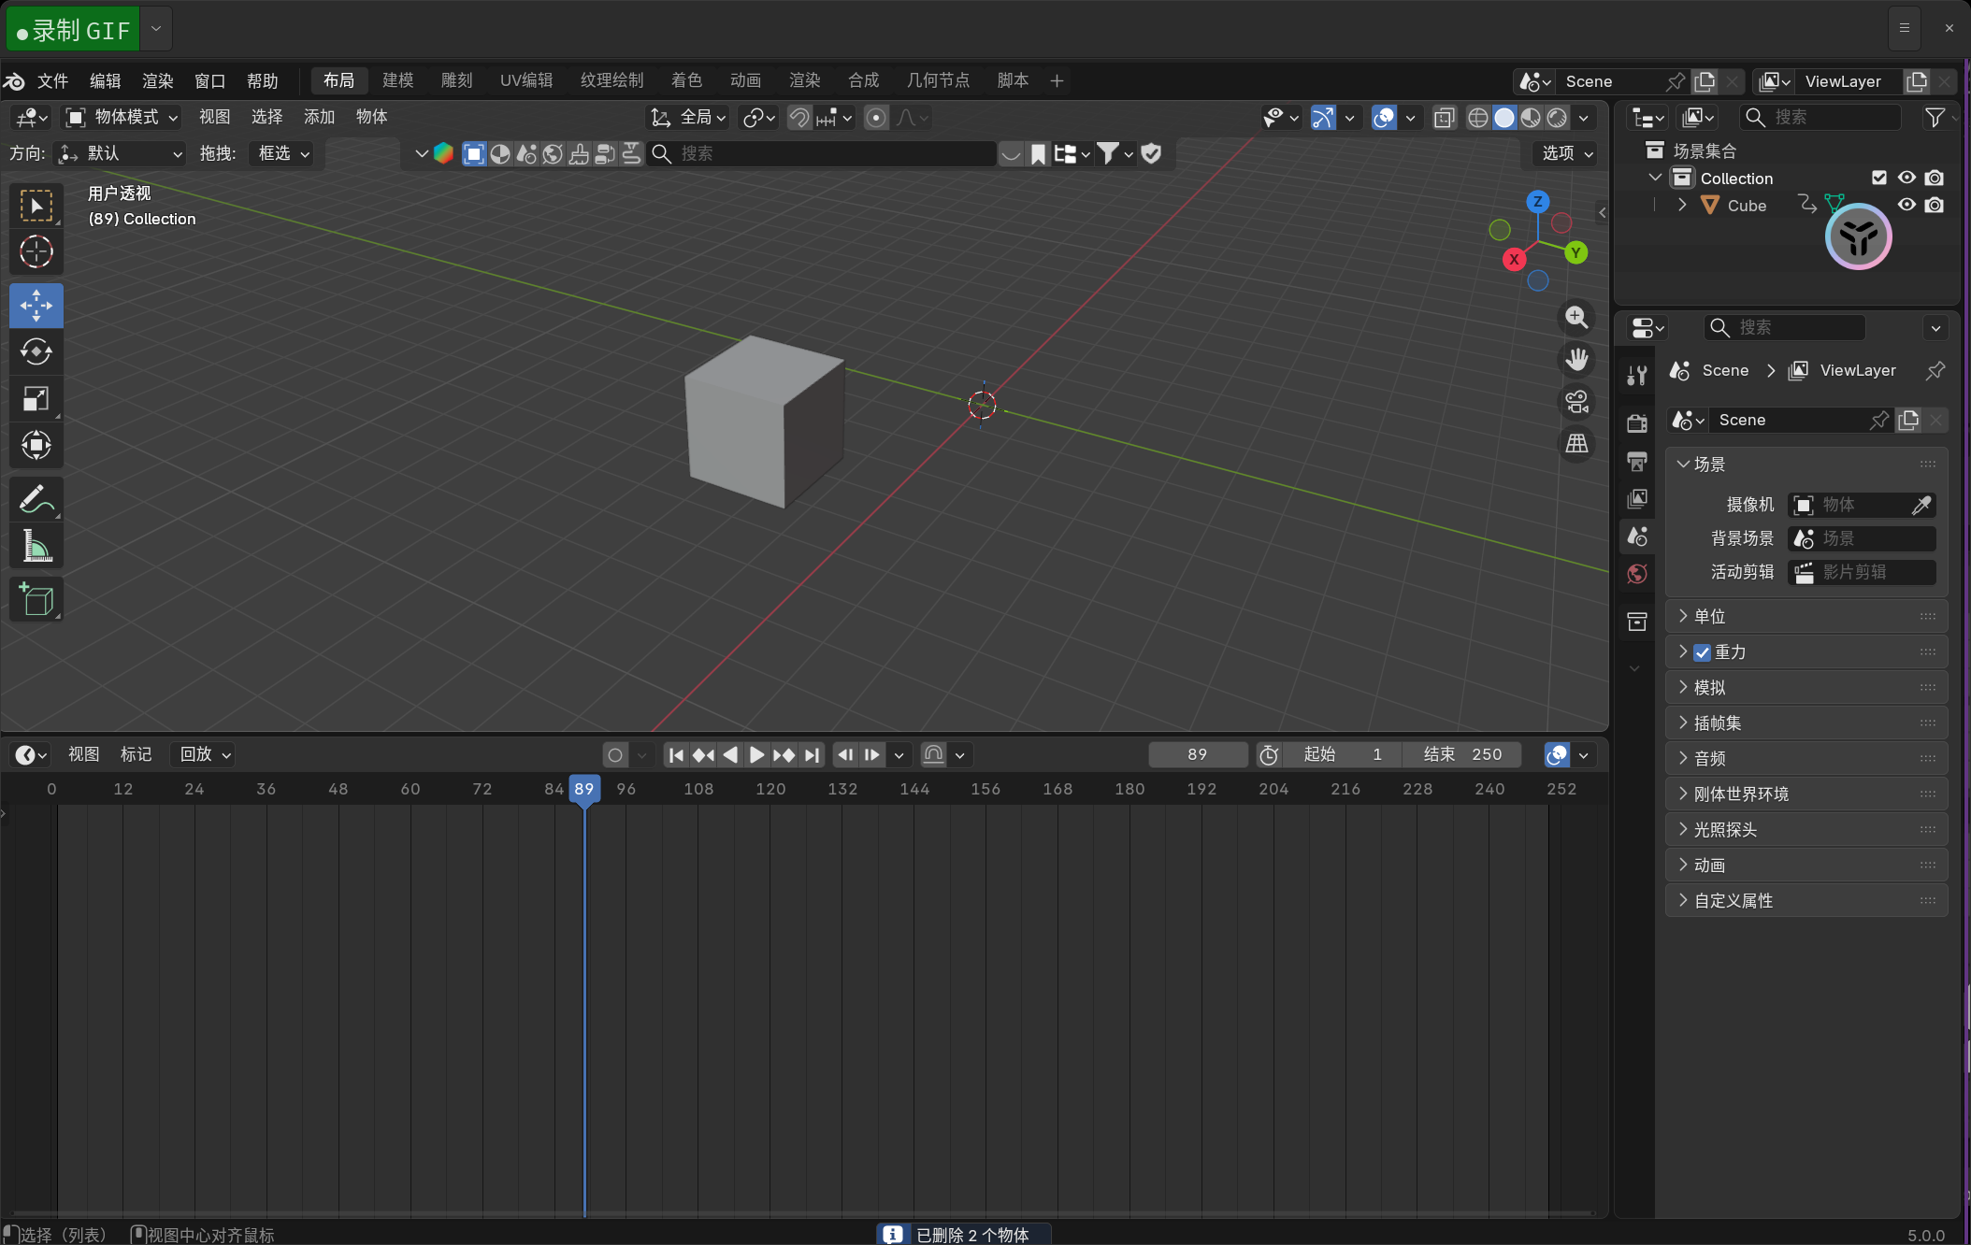Open the World properties tab icon

point(1636,574)
